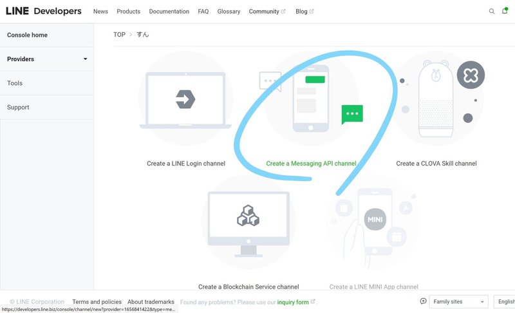Click Create a LINE MINI App channel

pos(374,287)
